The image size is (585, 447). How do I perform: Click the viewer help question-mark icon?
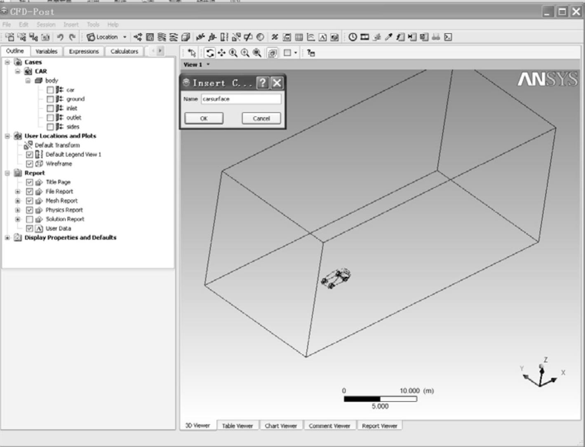pyautogui.click(x=311, y=53)
